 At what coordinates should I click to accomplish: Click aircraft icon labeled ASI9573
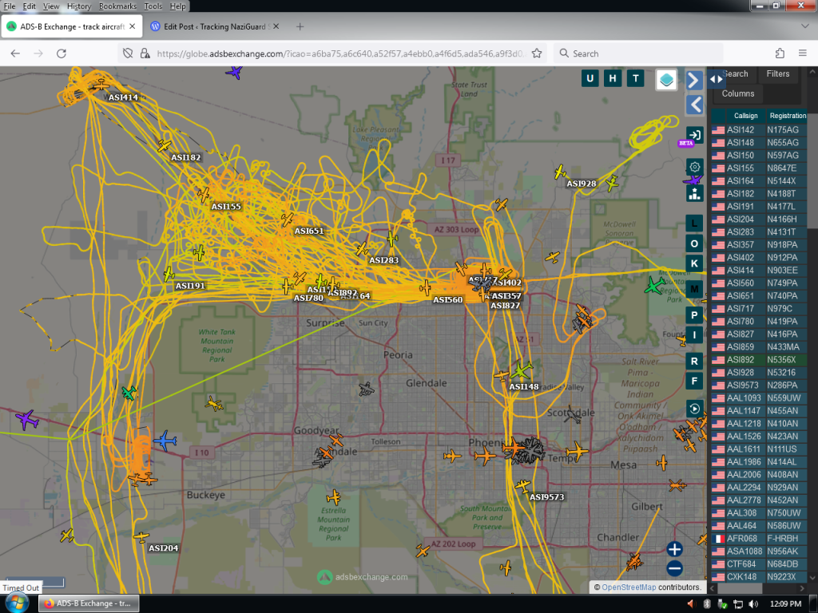[x=522, y=487]
